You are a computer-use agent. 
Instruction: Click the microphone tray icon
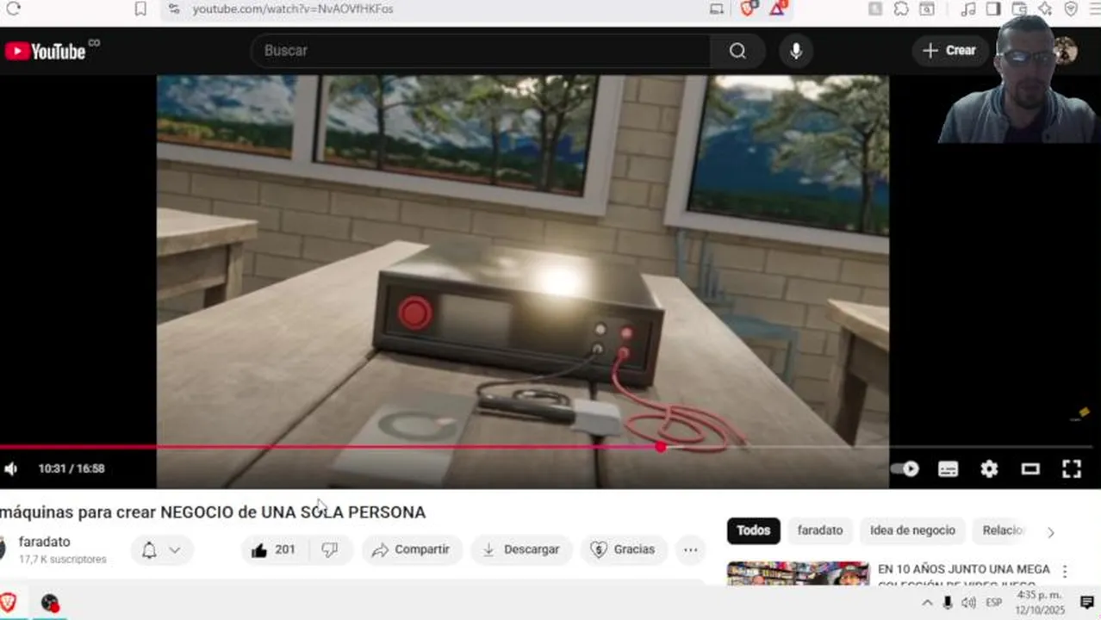coord(948,603)
